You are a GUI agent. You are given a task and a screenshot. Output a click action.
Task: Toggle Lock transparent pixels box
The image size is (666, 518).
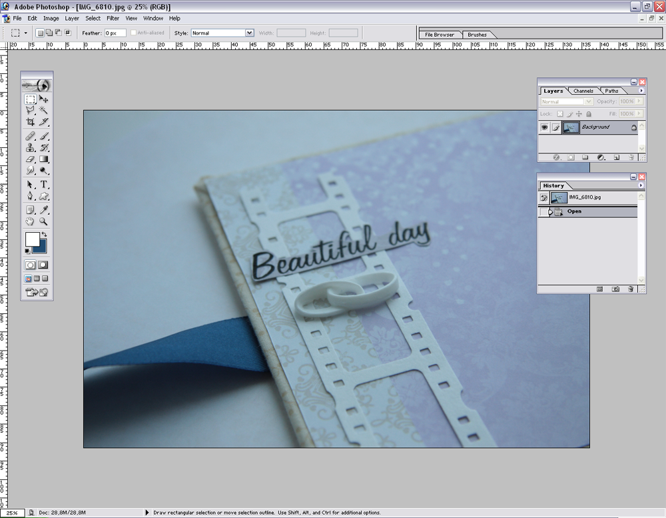tap(560, 114)
